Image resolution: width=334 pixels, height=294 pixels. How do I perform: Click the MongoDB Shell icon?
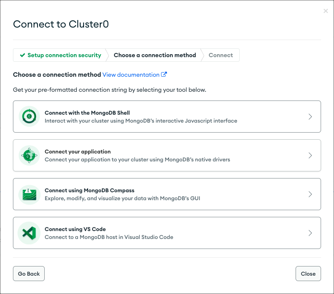click(x=29, y=116)
